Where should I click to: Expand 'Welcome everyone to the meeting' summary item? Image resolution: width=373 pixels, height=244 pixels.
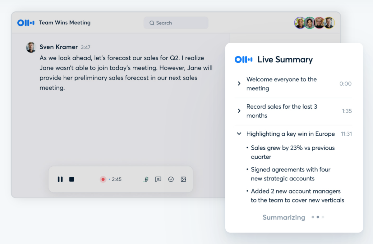pyautogui.click(x=239, y=83)
